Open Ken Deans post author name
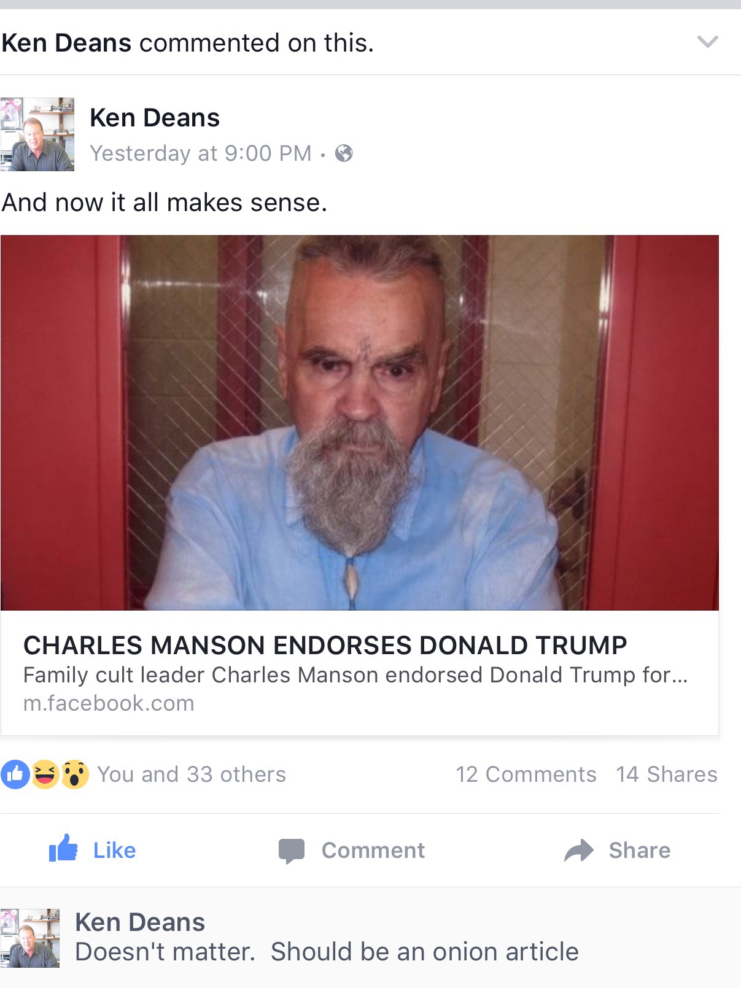 [x=155, y=118]
